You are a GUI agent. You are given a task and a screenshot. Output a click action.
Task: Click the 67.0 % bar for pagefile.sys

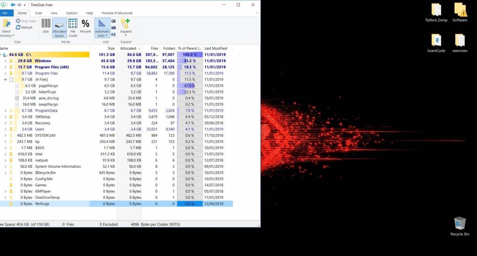pos(190,86)
